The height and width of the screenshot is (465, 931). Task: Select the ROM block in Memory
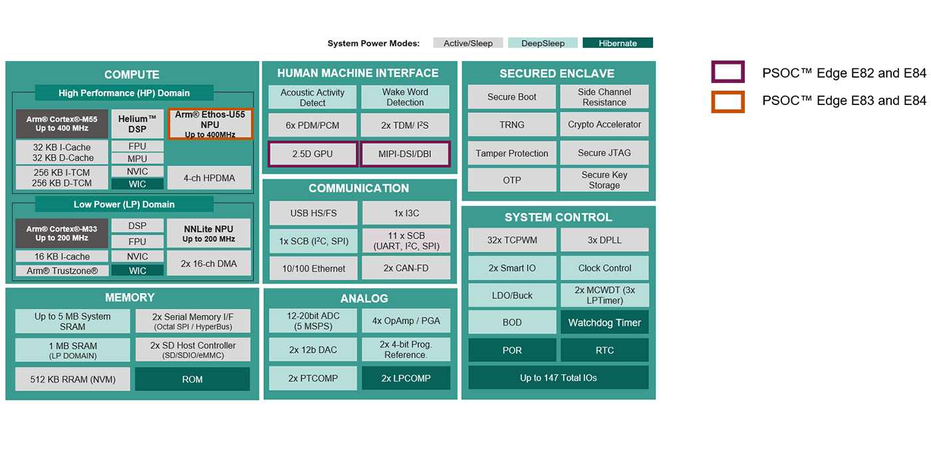point(193,379)
